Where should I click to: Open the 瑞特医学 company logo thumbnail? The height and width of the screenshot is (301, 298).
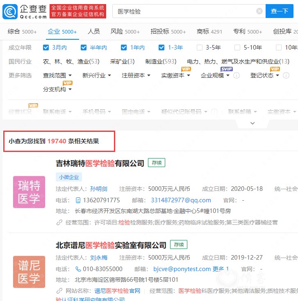tap(29, 192)
